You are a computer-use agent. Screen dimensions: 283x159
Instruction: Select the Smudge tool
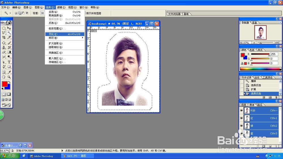tap(4, 57)
